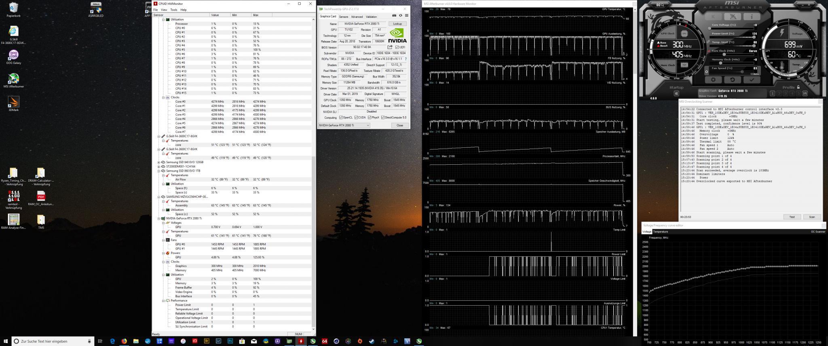
Task: Click the bus interface question mark in GPU-Z
Action: [406, 59]
